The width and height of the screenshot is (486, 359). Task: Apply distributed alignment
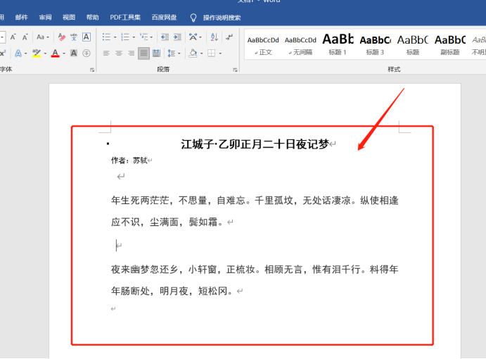(x=157, y=53)
